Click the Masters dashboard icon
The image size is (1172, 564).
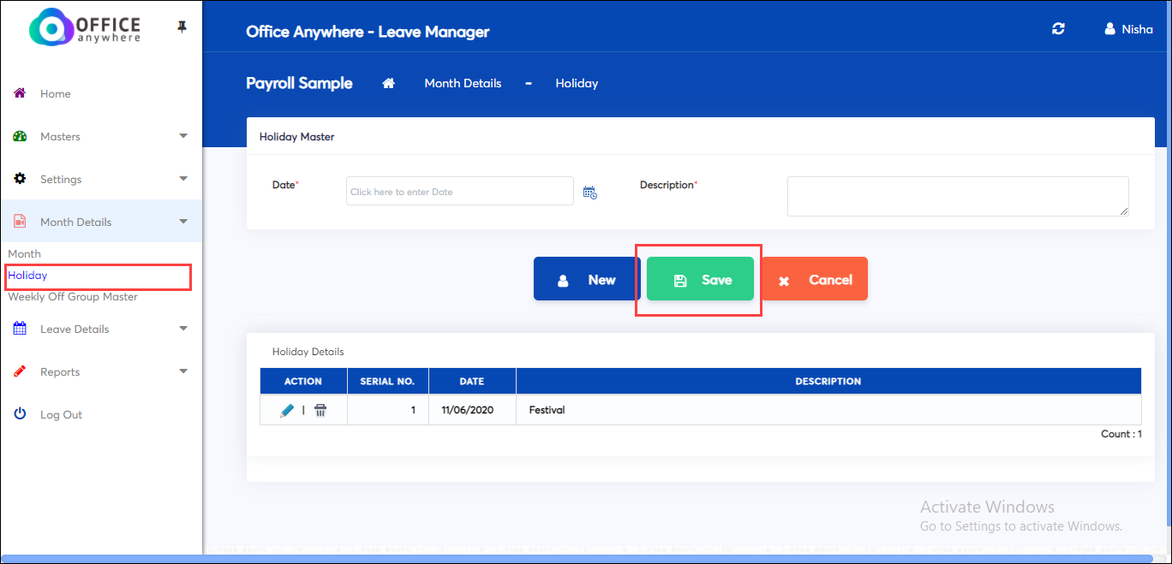20,136
